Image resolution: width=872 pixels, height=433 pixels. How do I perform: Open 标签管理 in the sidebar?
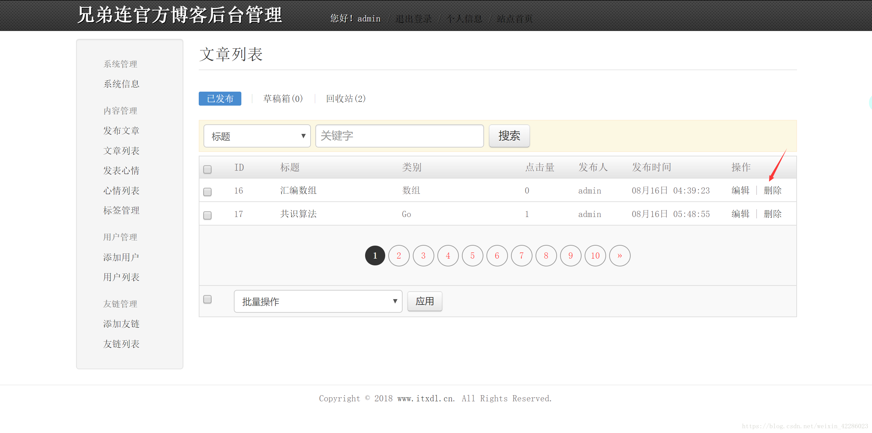(x=121, y=210)
